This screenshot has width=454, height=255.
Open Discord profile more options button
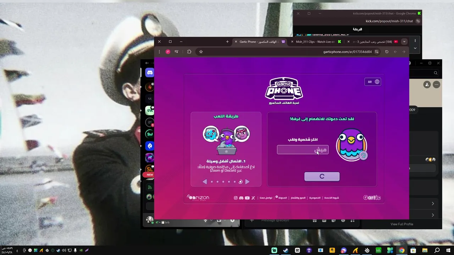[x=436, y=85]
